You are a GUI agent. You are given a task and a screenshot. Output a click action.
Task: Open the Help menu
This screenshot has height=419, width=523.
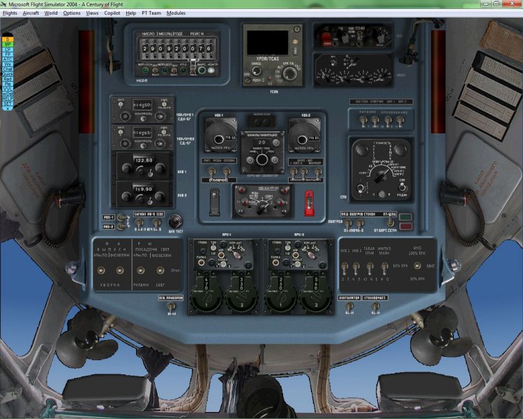pyautogui.click(x=131, y=13)
